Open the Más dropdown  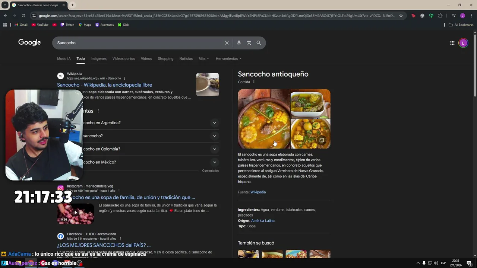(x=203, y=58)
